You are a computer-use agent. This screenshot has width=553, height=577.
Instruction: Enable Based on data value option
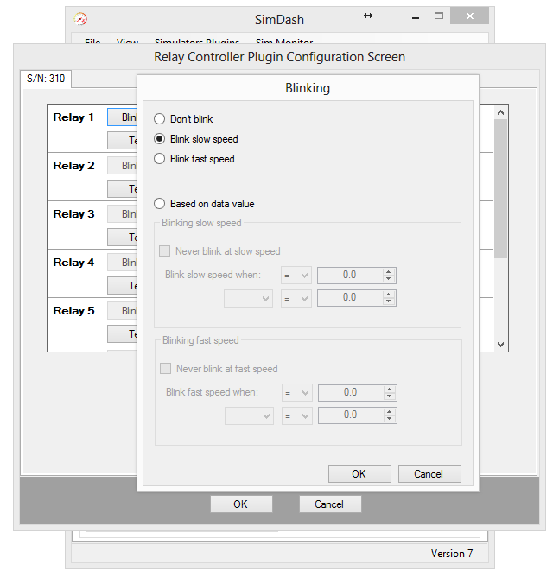click(x=159, y=205)
